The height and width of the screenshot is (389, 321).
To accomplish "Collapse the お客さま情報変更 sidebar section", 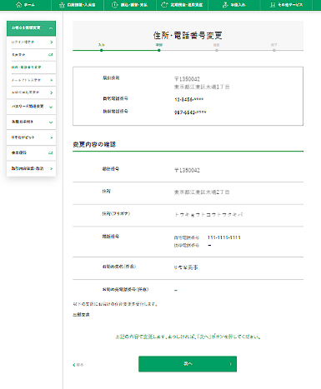I will pyautogui.click(x=31, y=28).
